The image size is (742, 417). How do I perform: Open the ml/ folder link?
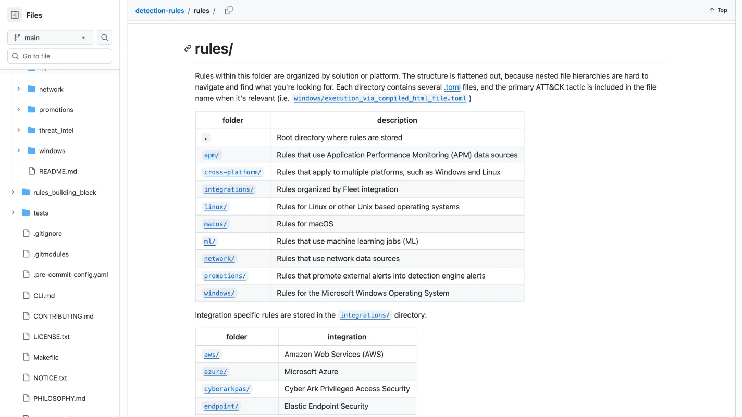[209, 242]
